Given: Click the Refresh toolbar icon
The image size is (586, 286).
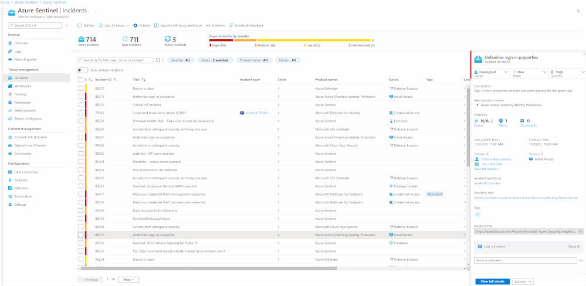Looking at the screenshot, I should coord(80,25).
